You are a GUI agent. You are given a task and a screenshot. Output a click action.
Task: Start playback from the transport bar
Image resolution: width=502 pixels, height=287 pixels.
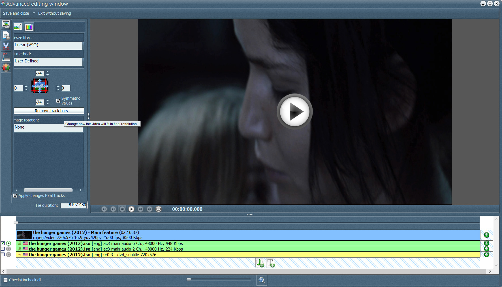click(131, 209)
